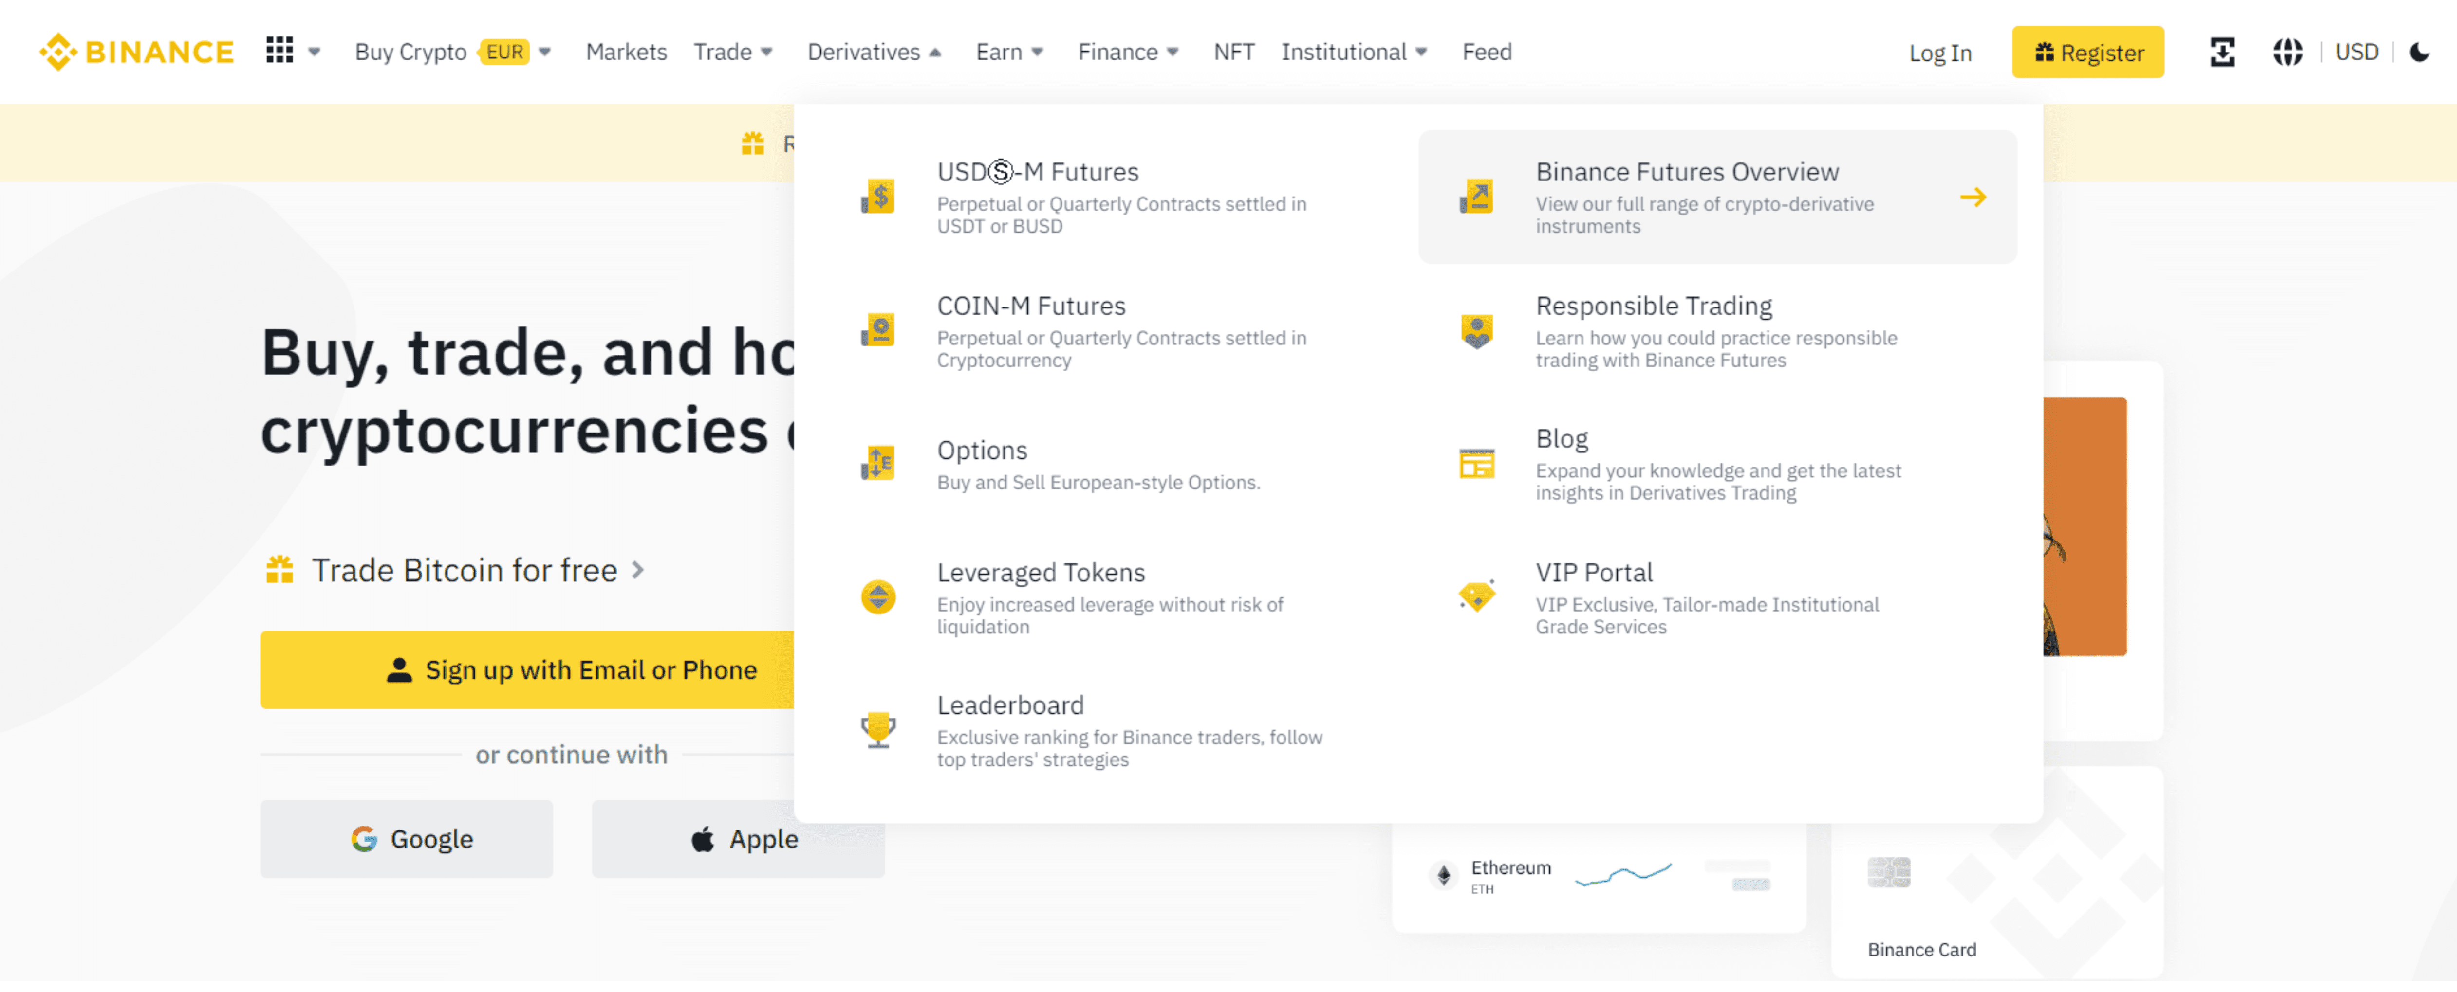This screenshot has width=2457, height=992.
Task: Go to Markets page
Action: tap(626, 52)
